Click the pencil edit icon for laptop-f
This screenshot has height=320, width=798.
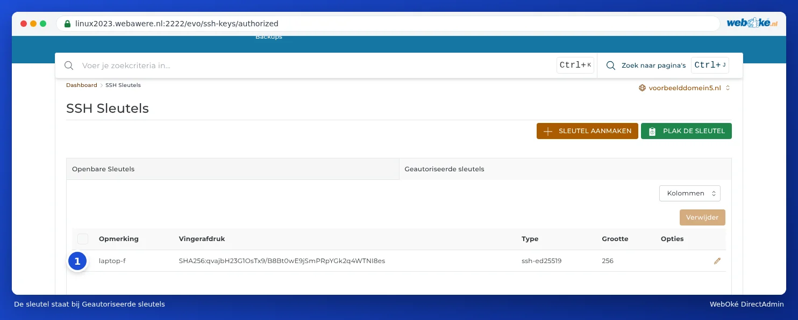pos(717,261)
